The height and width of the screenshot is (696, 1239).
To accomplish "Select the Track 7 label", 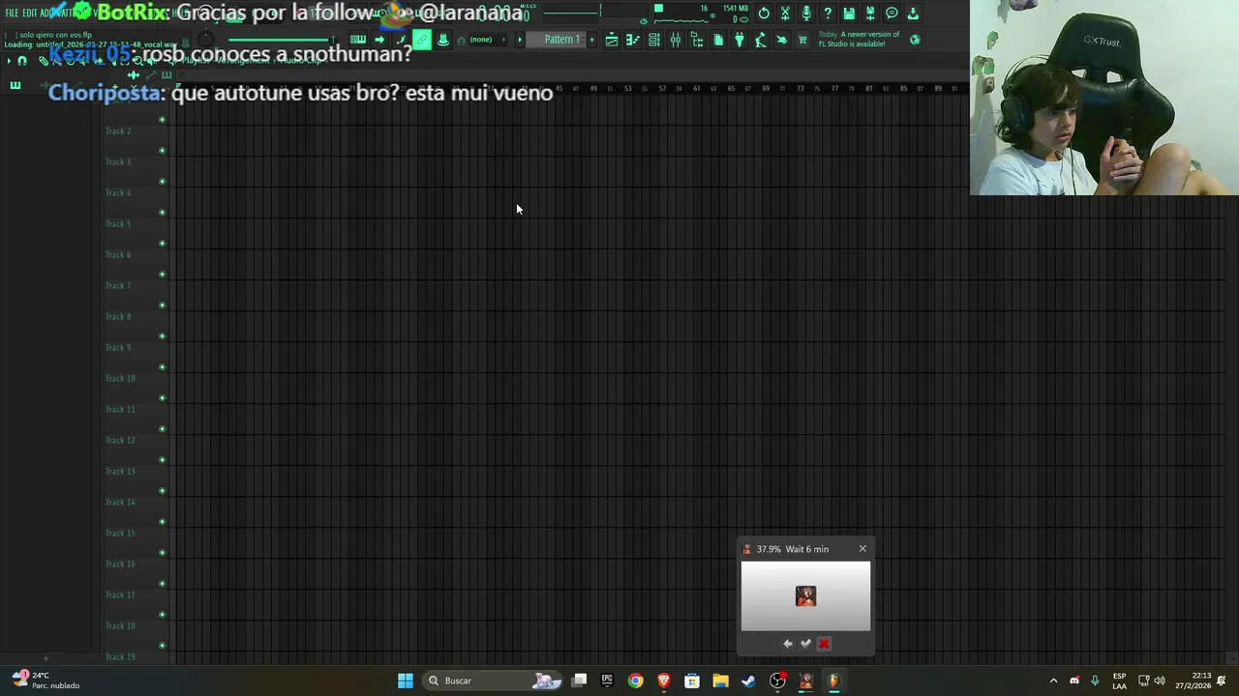I will tap(118, 286).
